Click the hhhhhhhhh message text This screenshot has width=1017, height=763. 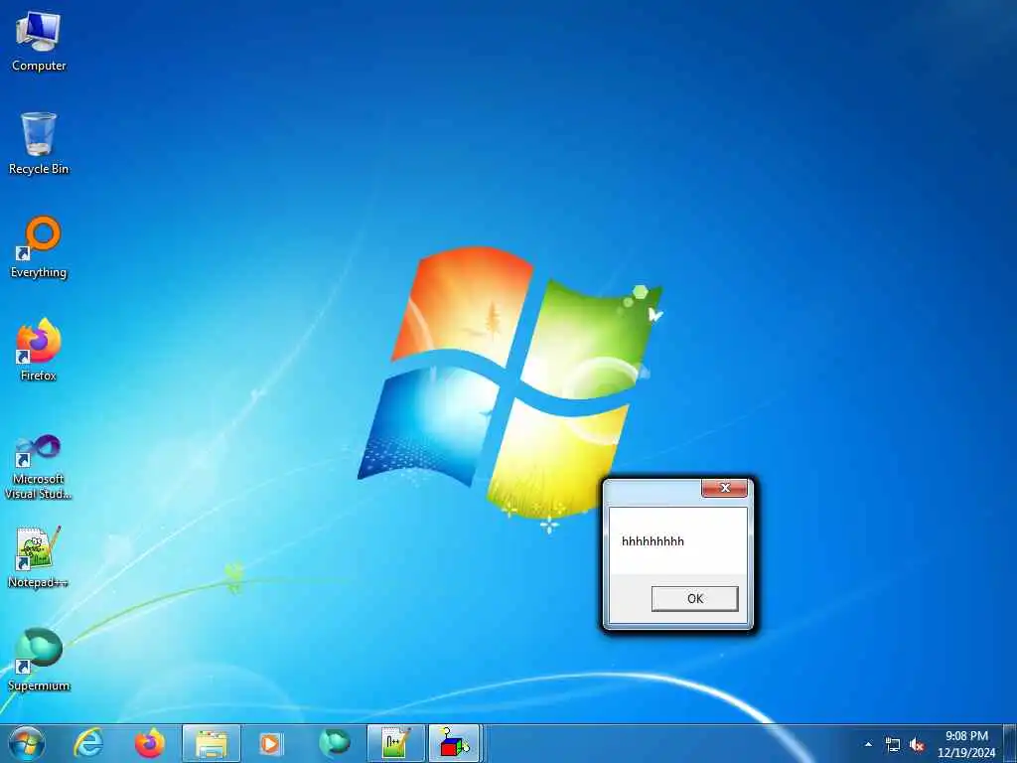tap(653, 541)
